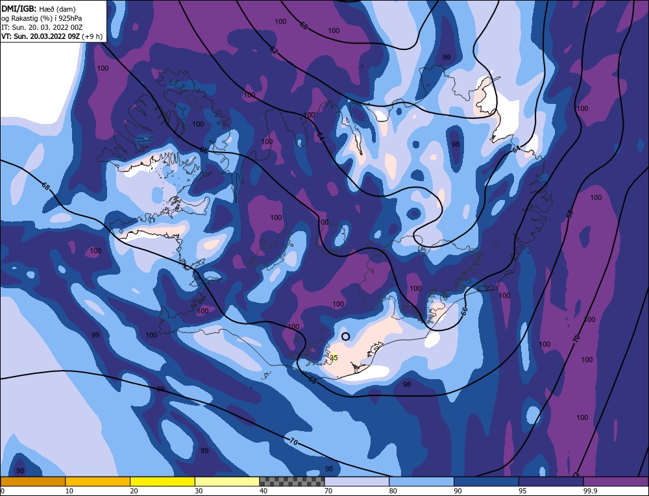The height and width of the screenshot is (496, 649).
Task: Click the pale yellow 30–40 legend swatch
Action: click(x=227, y=481)
